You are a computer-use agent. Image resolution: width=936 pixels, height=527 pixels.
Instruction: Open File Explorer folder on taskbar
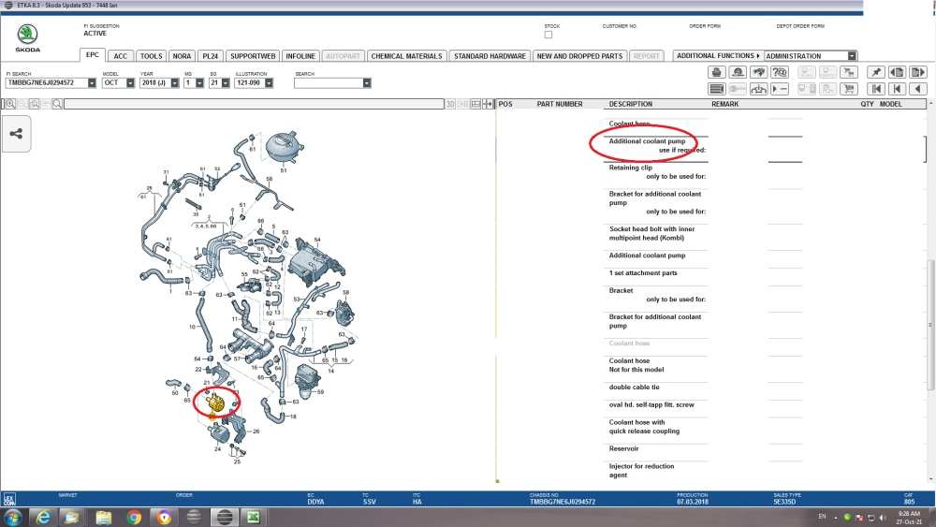[x=103, y=517]
